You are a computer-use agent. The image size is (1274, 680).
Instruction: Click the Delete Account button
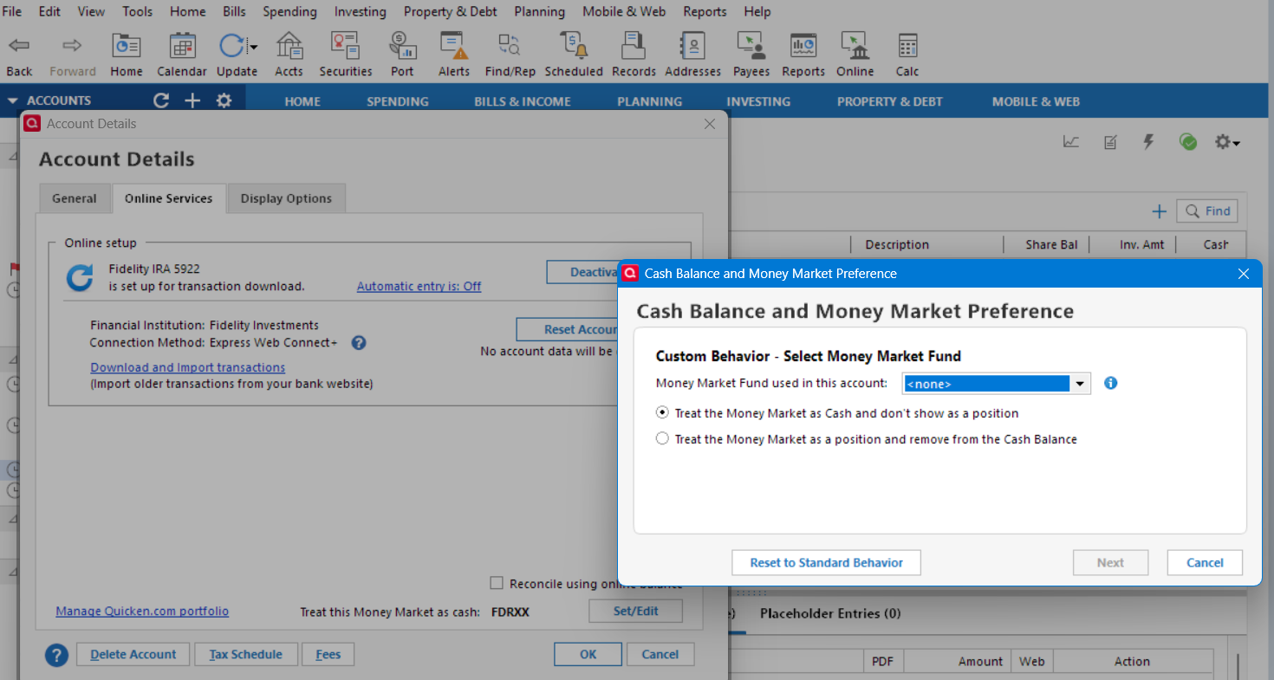[133, 654]
